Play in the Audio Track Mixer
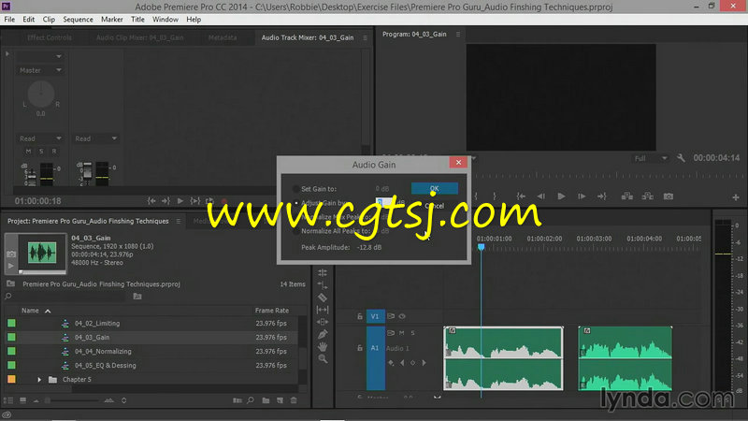Image resolution: width=748 pixels, height=421 pixels. tap(180, 201)
